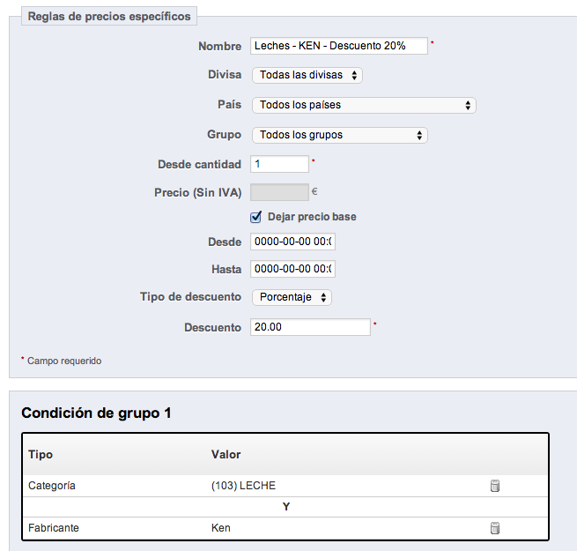Delete the Categoría LECHE condition row
The image size is (577, 551).
click(495, 486)
